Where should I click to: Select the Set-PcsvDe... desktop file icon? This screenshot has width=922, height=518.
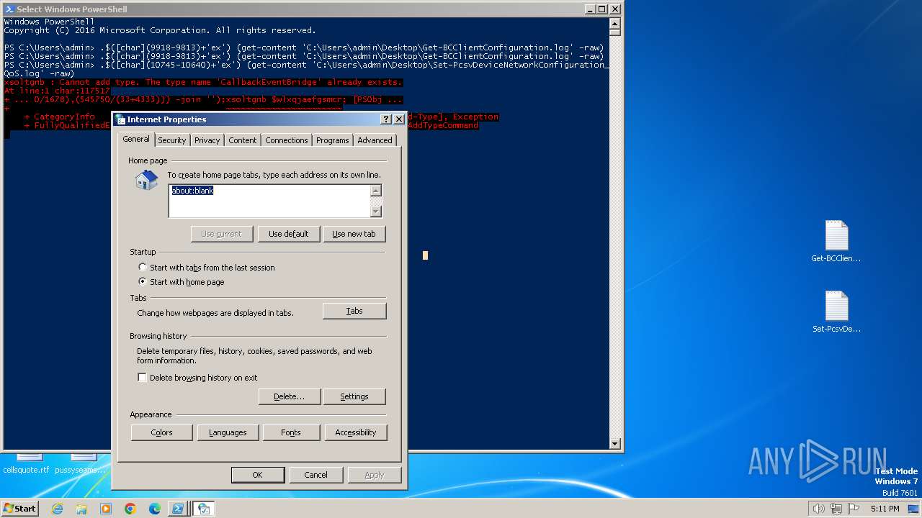point(836,312)
